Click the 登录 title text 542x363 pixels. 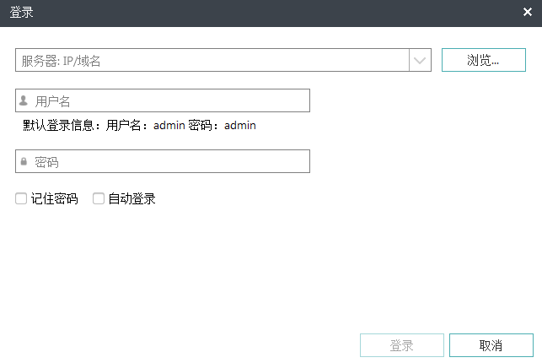pos(21,13)
